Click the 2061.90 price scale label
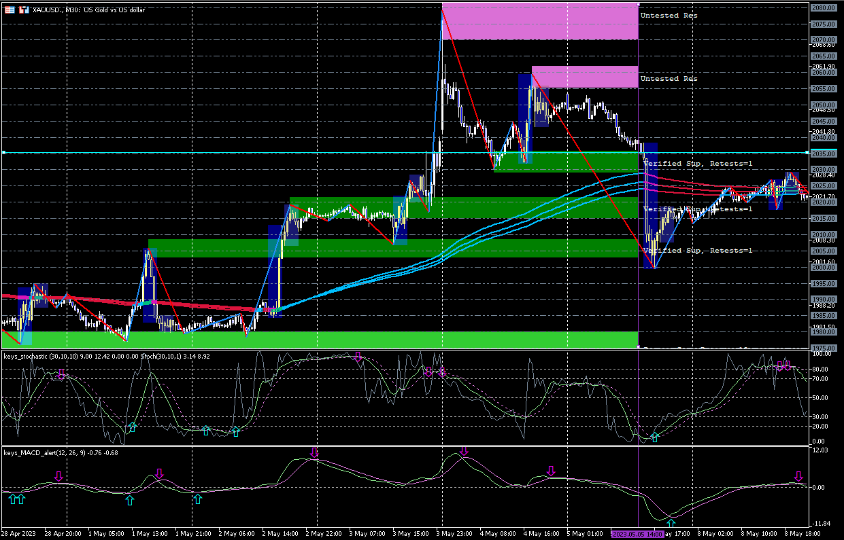Image resolution: width=844 pixels, height=540 pixels. pyautogui.click(x=823, y=67)
